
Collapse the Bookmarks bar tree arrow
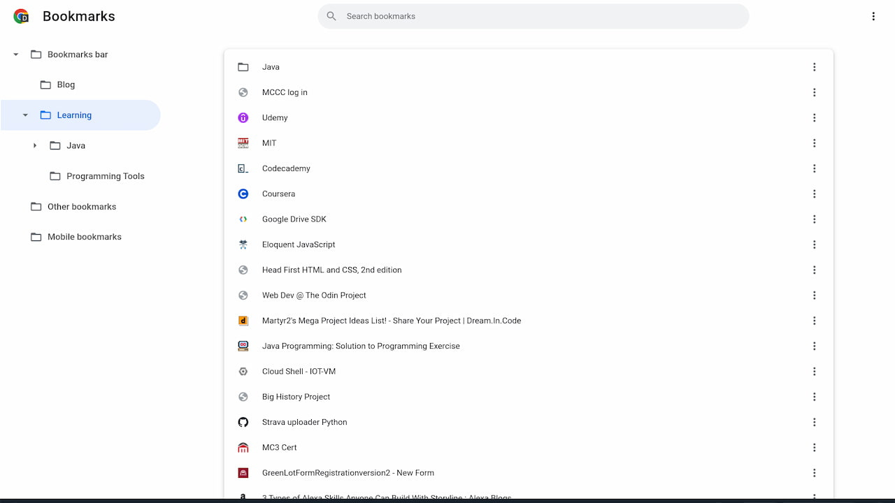click(15, 54)
